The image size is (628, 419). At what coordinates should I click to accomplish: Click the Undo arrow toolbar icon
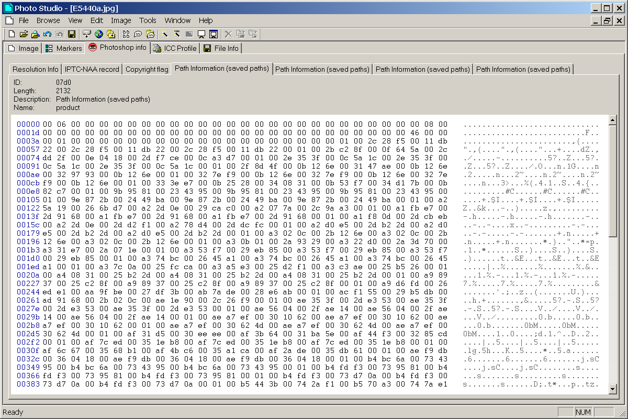pyautogui.click(x=47, y=34)
